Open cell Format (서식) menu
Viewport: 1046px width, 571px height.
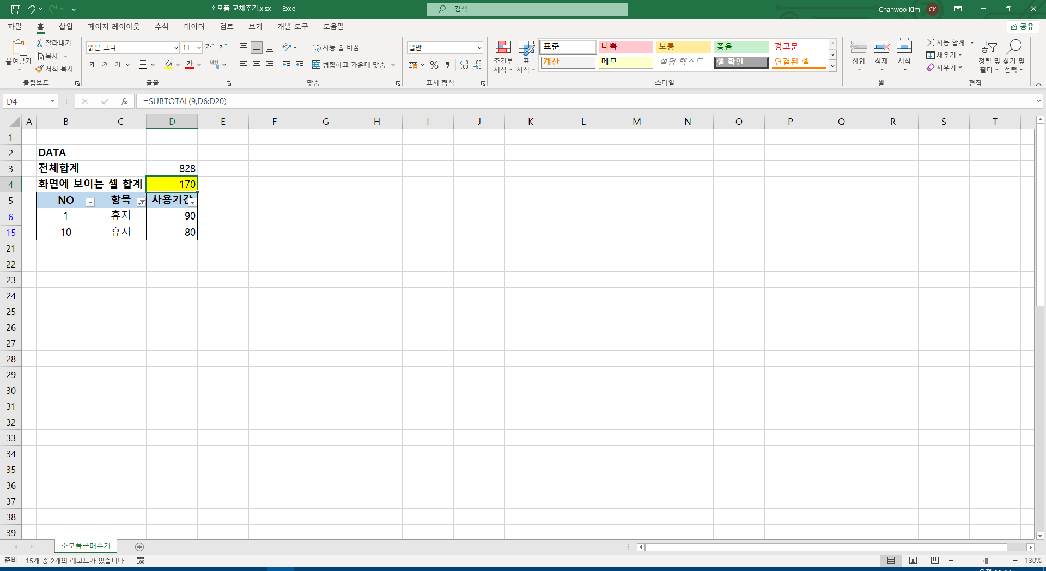point(904,55)
